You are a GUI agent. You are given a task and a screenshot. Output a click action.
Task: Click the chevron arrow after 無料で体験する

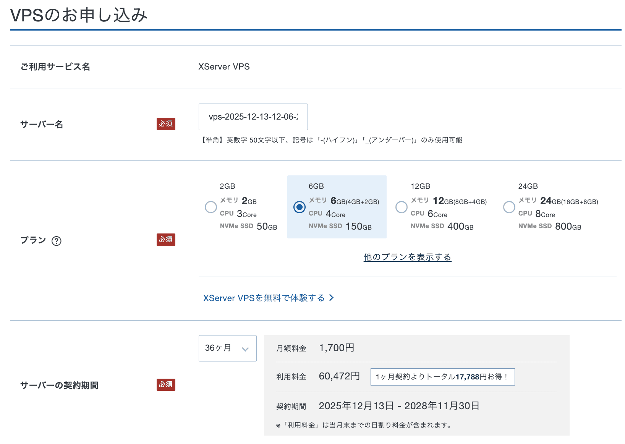point(331,298)
